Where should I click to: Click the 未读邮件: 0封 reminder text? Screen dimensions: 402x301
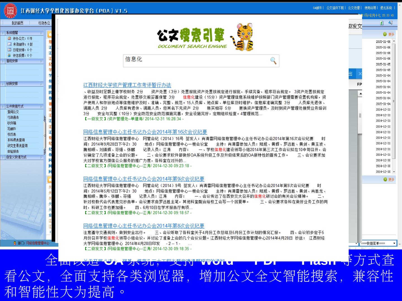click(x=23, y=44)
